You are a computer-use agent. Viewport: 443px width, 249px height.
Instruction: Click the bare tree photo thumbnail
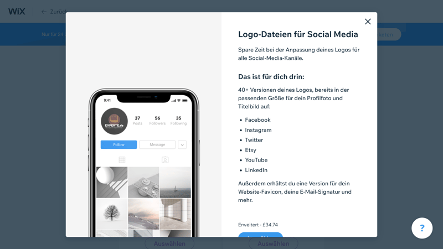coord(112,214)
